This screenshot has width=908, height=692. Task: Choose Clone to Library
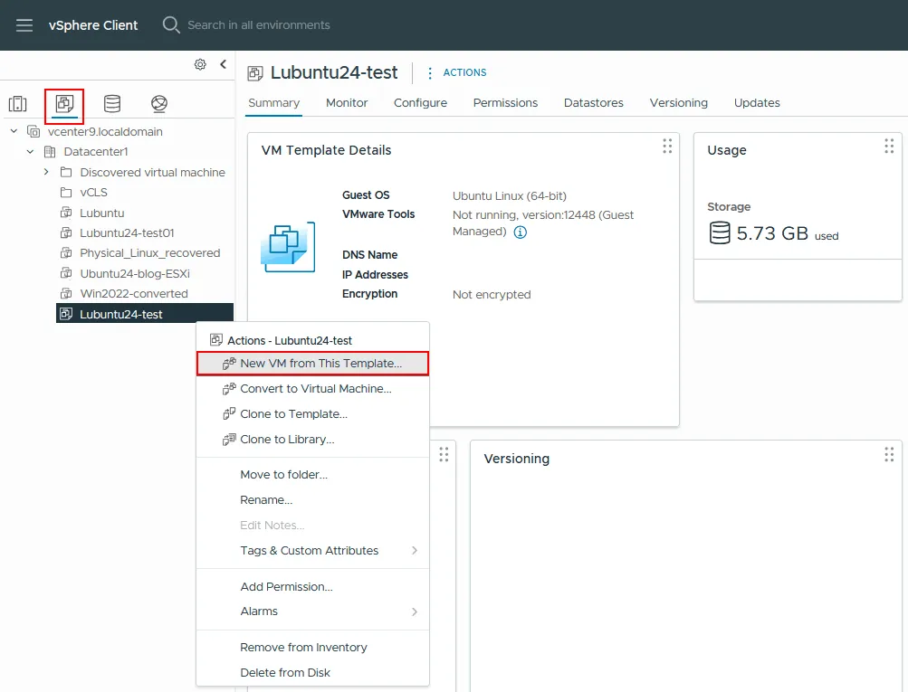coord(312,440)
